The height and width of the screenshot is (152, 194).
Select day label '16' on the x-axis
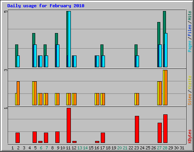click(97, 148)
